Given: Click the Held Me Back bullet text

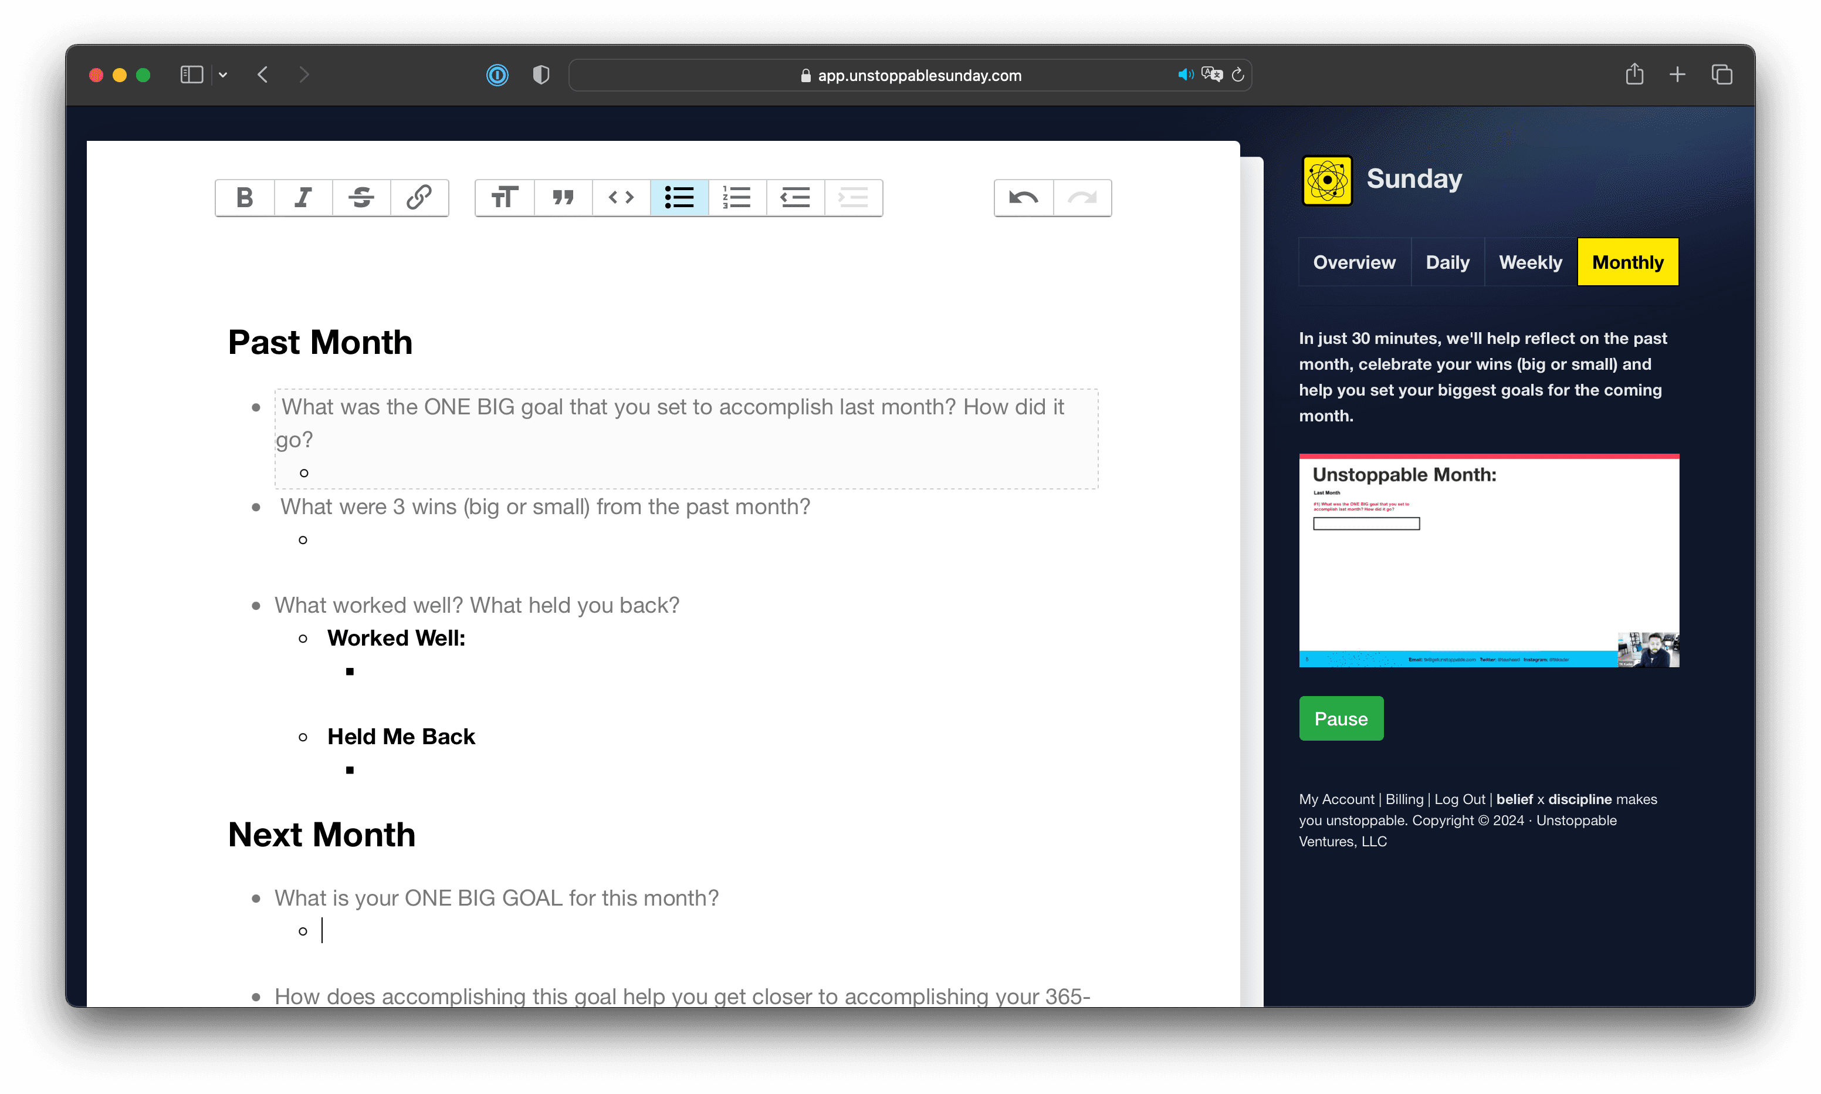Looking at the screenshot, I should [x=401, y=737].
